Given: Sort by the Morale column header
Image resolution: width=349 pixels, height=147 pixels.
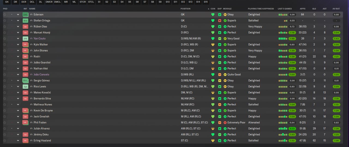Looking at the screenshot, I should pyautogui.click(x=227, y=9).
